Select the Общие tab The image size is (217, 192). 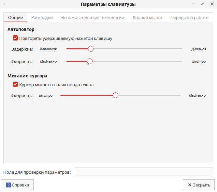[16, 18]
